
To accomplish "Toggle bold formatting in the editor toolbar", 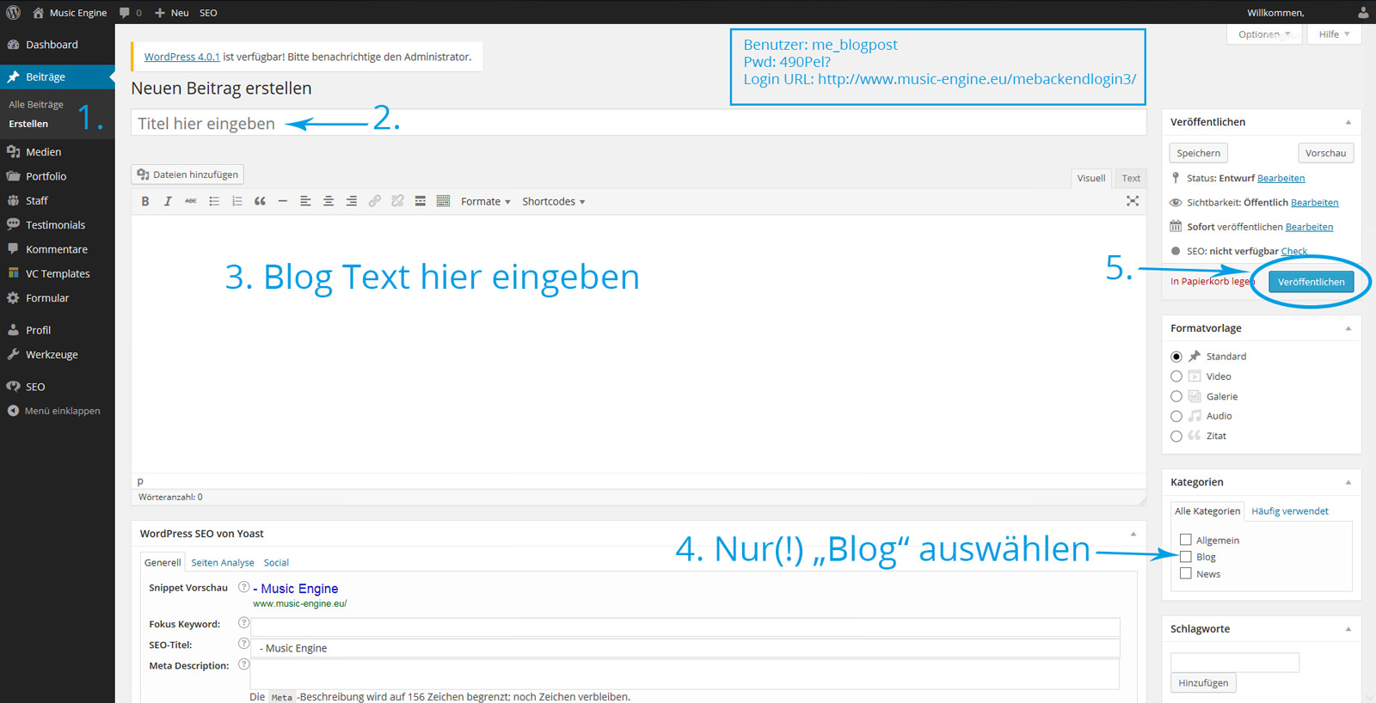I will 145,201.
